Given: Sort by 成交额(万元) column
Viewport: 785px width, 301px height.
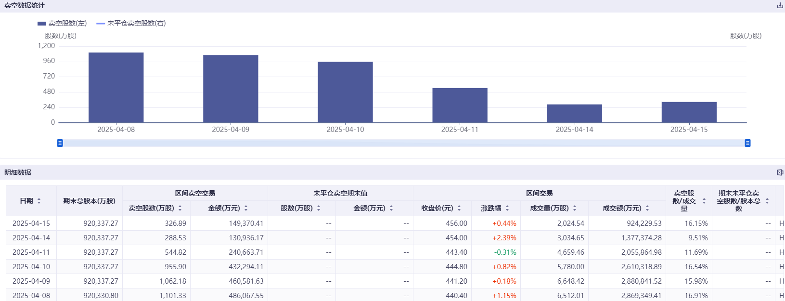Looking at the screenshot, I should coord(647,208).
